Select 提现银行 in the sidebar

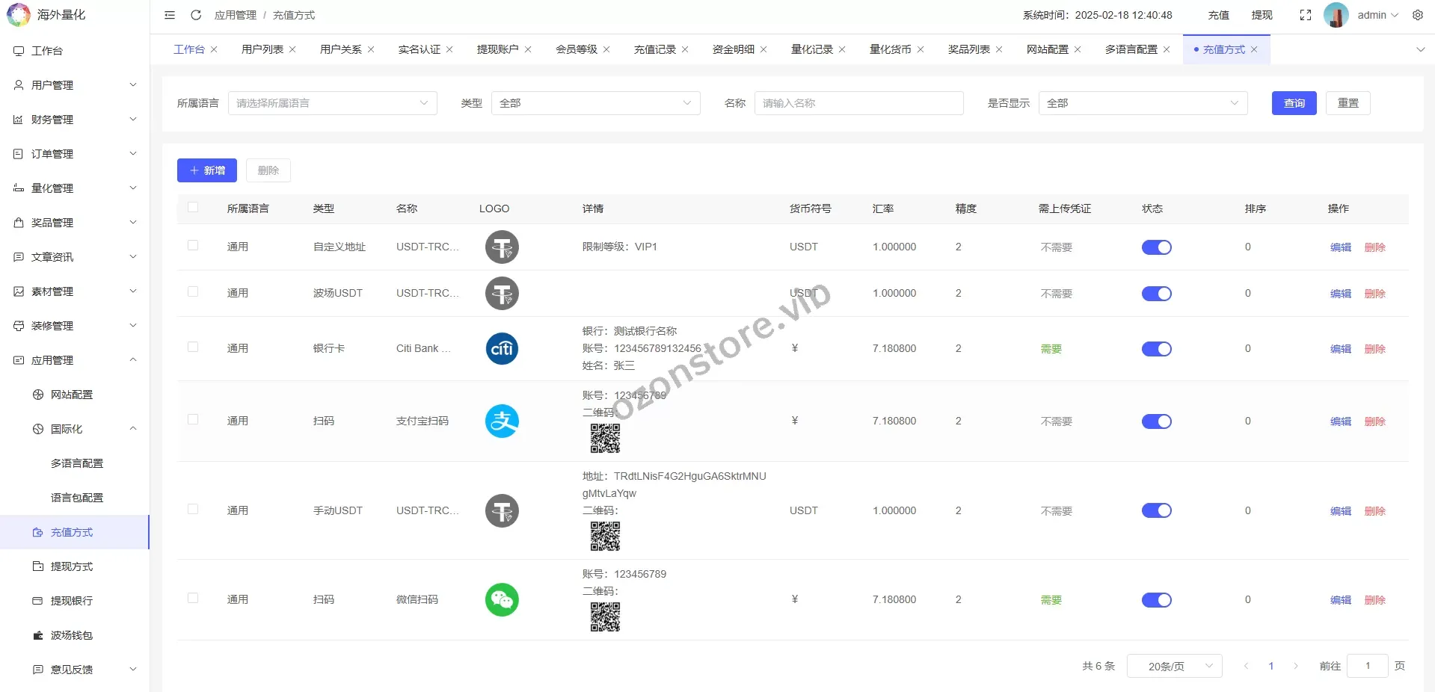[x=72, y=601]
